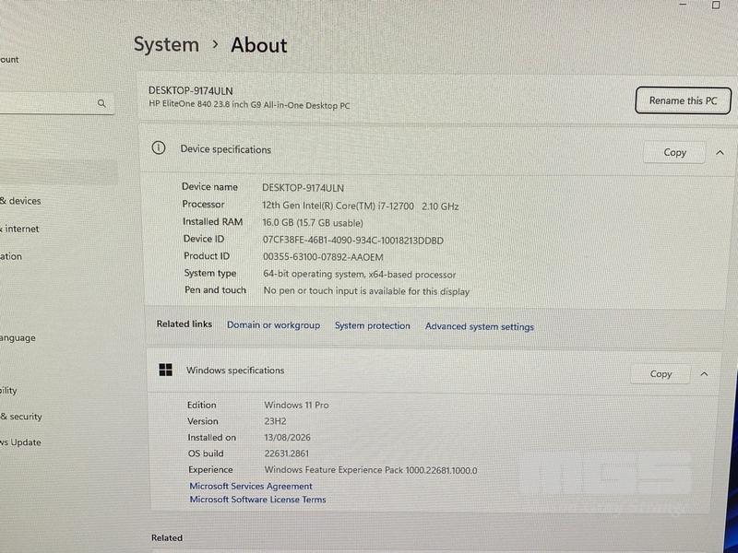Click the Windows logo beside Windows specifications

coord(166,370)
